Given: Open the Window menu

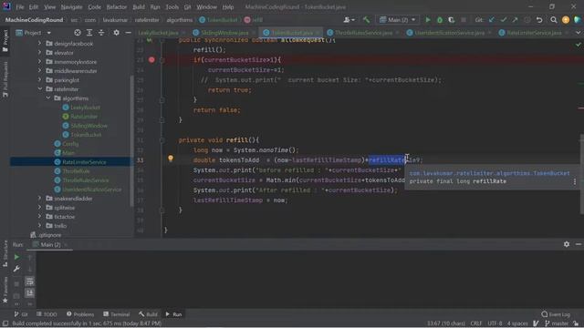Looking at the screenshot, I should click(207, 7).
